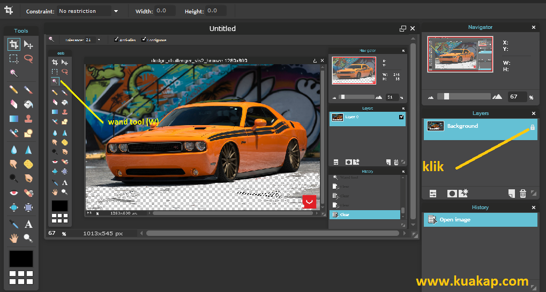This screenshot has width=546, height=292.
Task: Select the Drawing shape tool
Action: [x=28, y=133]
